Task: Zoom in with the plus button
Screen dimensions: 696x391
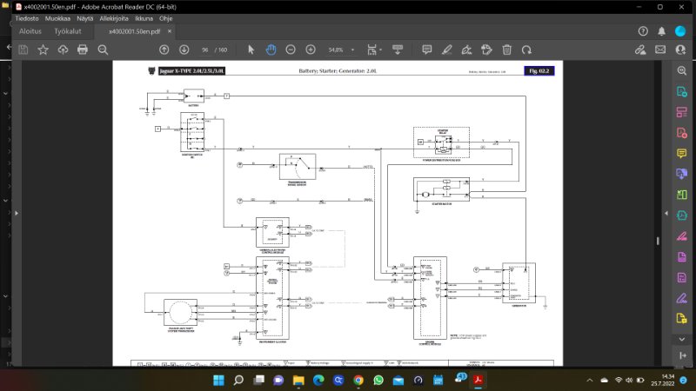Action: pyautogui.click(x=311, y=50)
